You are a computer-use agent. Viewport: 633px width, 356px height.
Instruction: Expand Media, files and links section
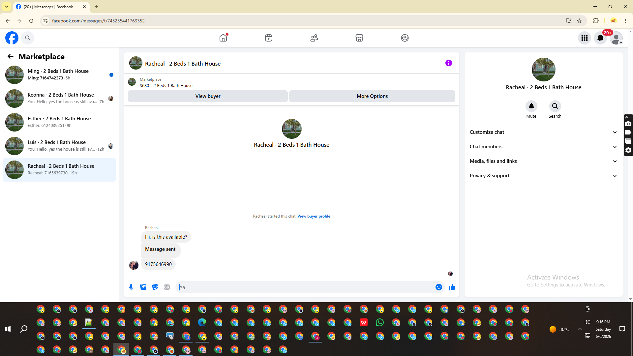[544, 161]
